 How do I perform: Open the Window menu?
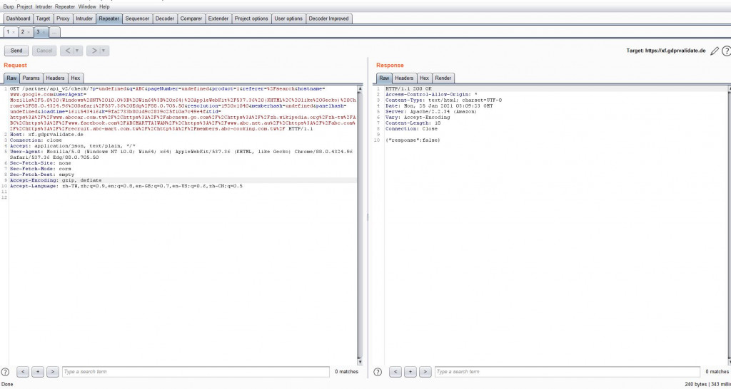87,7
